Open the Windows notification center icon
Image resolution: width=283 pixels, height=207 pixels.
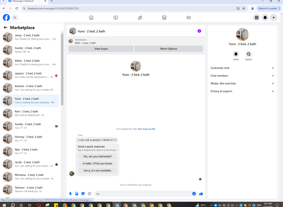pyautogui.click(x=277, y=205)
